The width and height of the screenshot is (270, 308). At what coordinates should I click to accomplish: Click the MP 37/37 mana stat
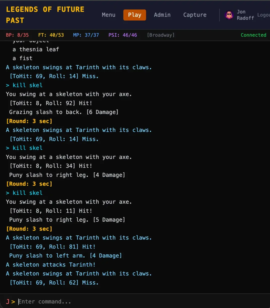[x=86, y=35]
